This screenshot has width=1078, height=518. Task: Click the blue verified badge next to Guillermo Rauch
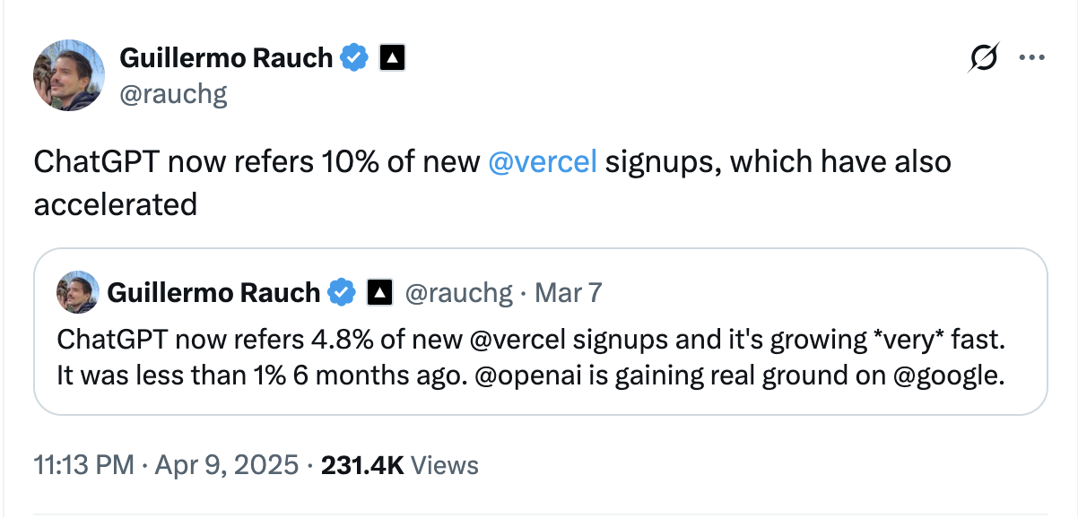(x=355, y=56)
